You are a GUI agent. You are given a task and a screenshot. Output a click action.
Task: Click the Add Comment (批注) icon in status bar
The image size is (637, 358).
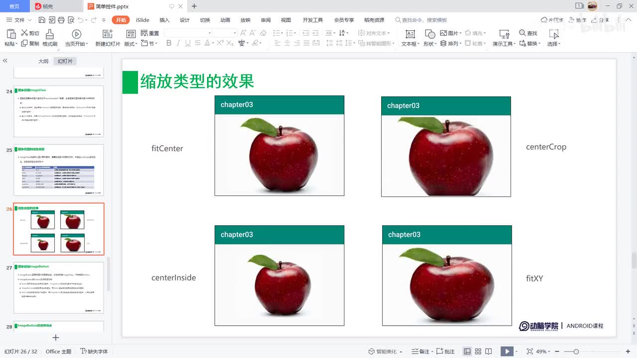(439, 352)
